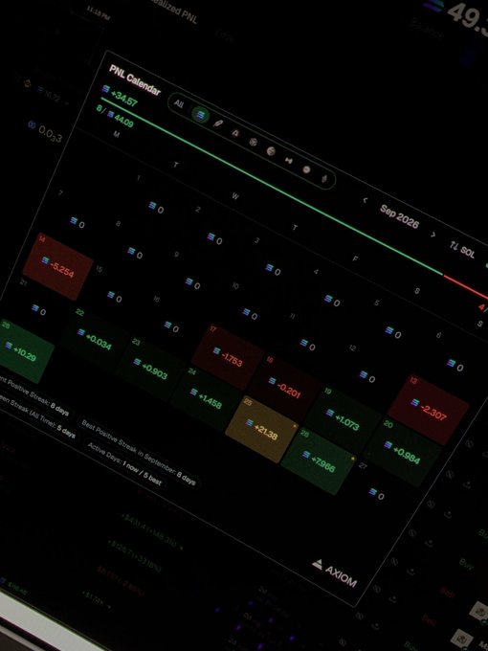Screen dimensions: 488x651
Task: Pick the A-shaped platform filter icon
Action: click(235, 133)
